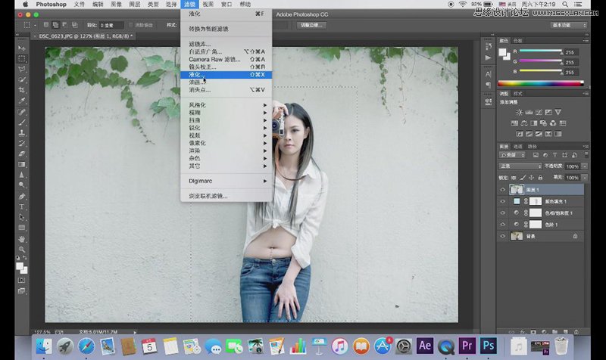
Task: Open After Effects from the Dock
Action: click(x=425, y=346)
